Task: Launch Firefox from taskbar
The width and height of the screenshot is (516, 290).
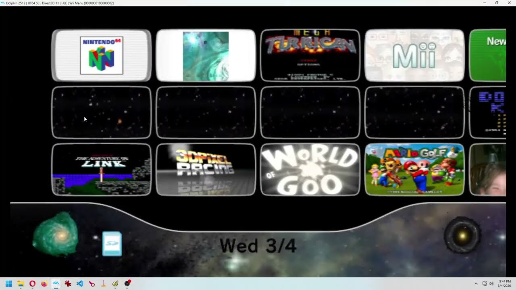Action: pyautogui.click(x=44, y=284)
